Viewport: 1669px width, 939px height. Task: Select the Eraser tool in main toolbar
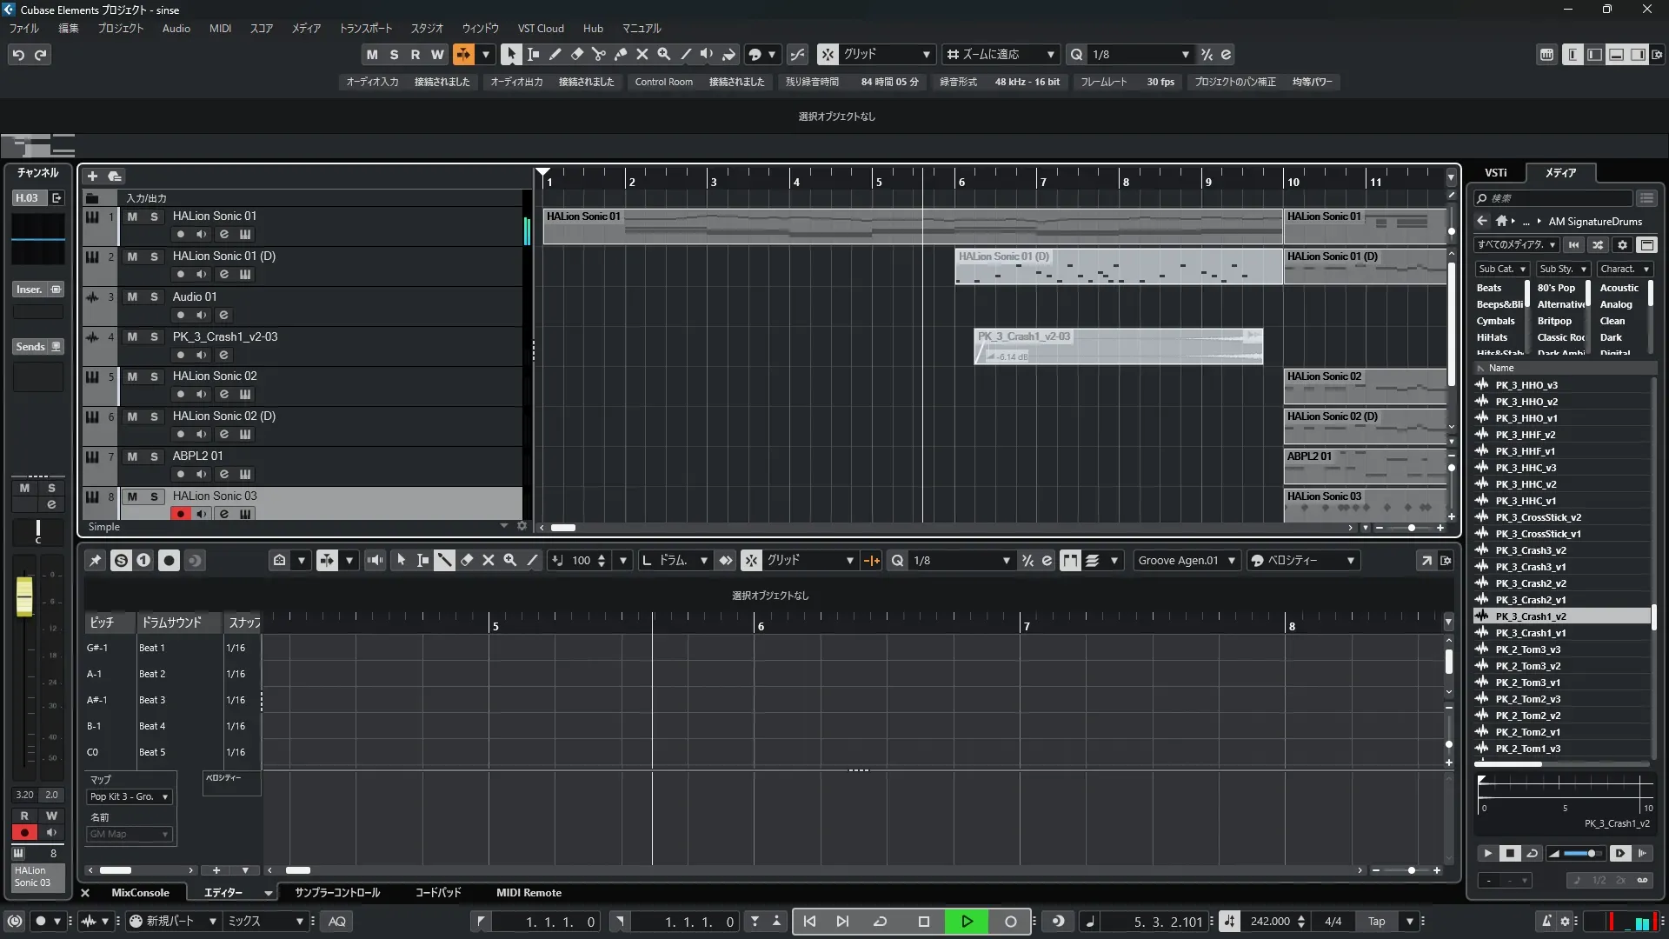tap(576, 54)
